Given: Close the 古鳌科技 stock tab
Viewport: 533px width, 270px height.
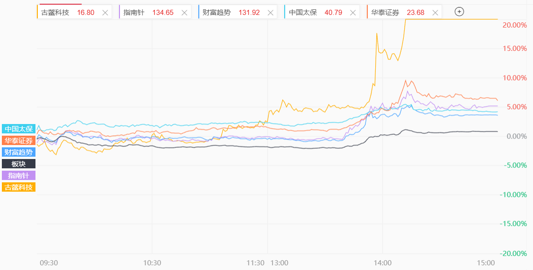Looking at the screenshot, I should (105, 13).
